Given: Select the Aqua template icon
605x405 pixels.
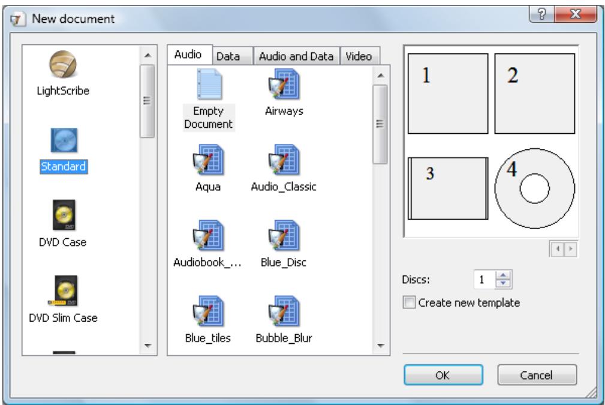Looking at the screenshot, I should [208, 160].
